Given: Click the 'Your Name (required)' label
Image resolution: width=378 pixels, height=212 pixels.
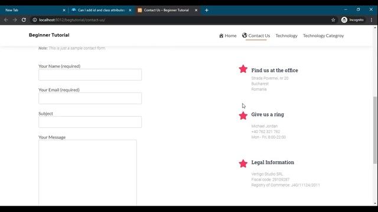Looking at the screenshot, I should (x=59, y=66).
